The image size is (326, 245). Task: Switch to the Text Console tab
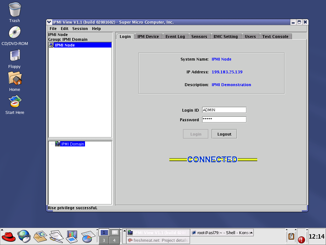(x=275, y=36)
